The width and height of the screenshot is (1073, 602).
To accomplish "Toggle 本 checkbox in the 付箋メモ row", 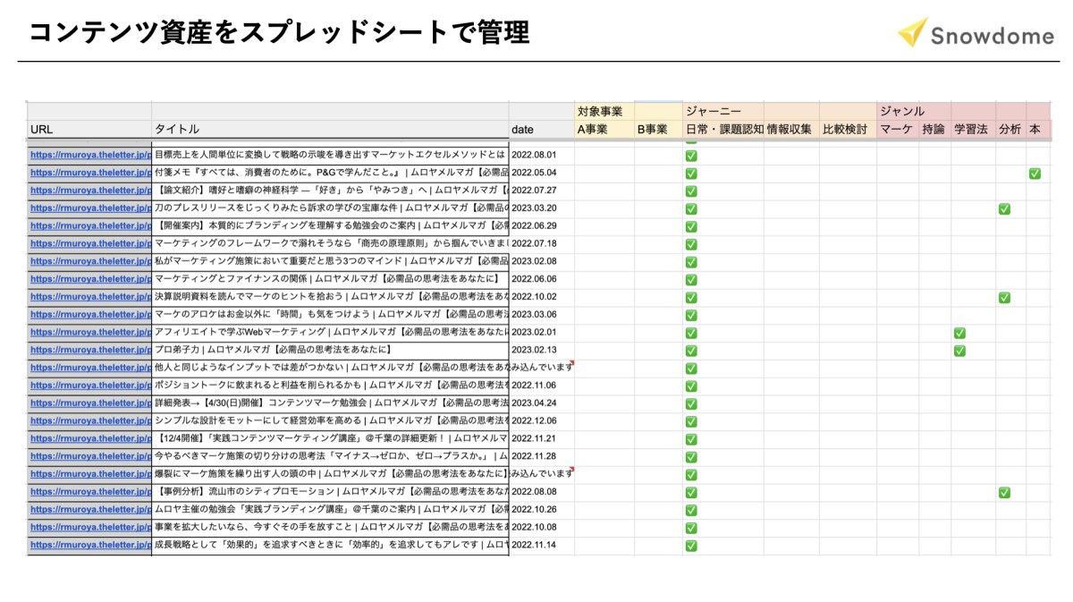I will pyautogui.click(x=1035, y=174).
